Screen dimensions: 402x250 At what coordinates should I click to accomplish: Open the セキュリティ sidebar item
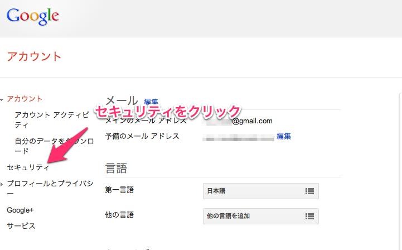(28, 167)
